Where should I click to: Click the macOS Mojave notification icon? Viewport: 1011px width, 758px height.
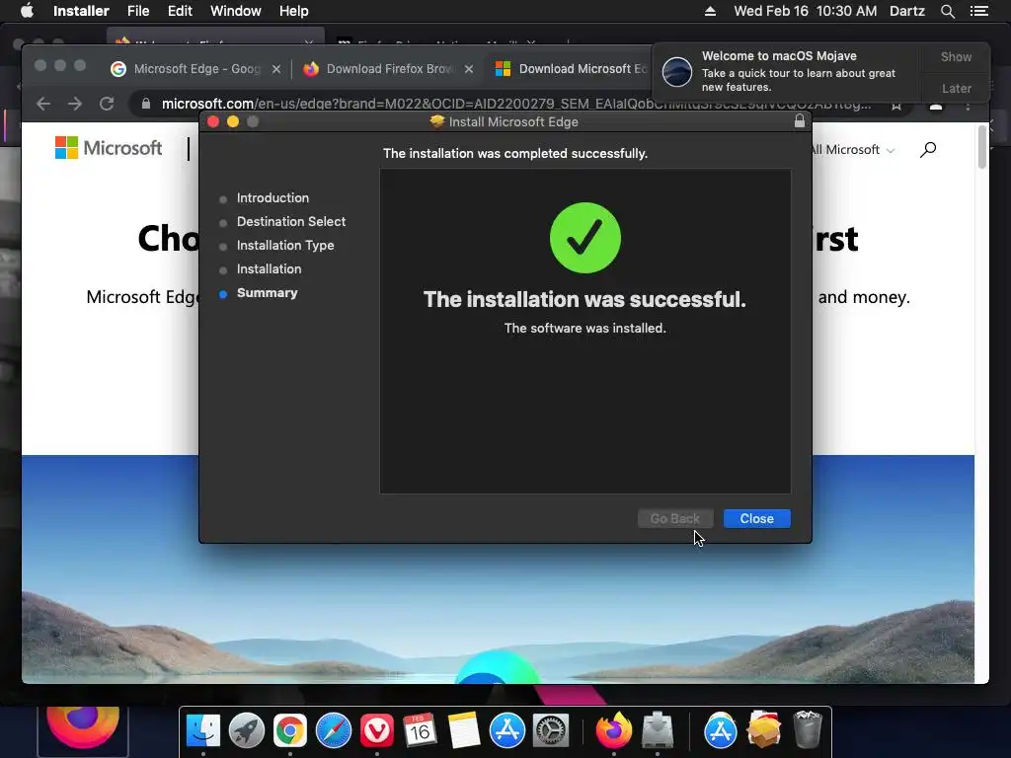click(677, 71)
